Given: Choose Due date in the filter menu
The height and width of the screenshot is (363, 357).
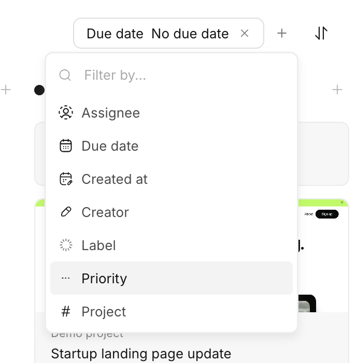Looking at the screenshot, I should pyautogui.click(x=110, y=146).
